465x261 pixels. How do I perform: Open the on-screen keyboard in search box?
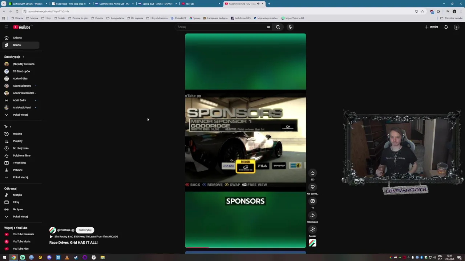268,27
